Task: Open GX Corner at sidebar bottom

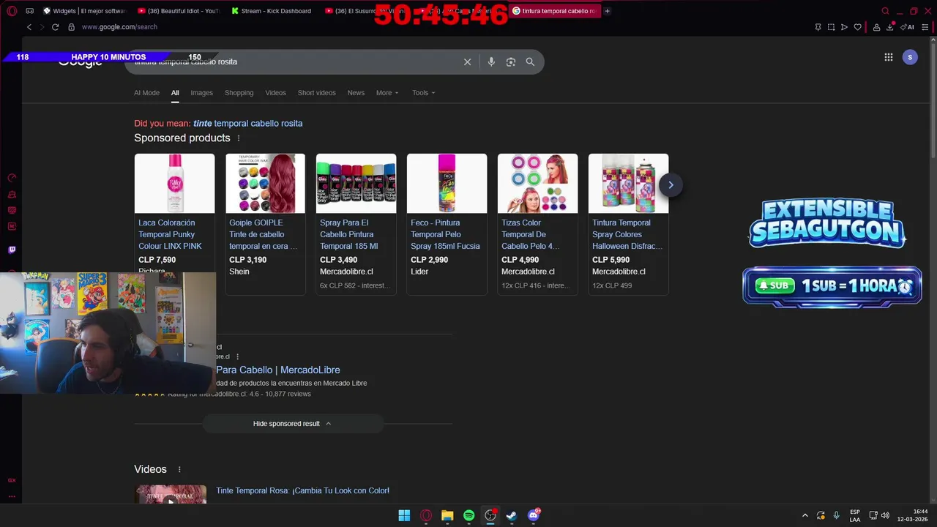Action: (x=12, y=480)
